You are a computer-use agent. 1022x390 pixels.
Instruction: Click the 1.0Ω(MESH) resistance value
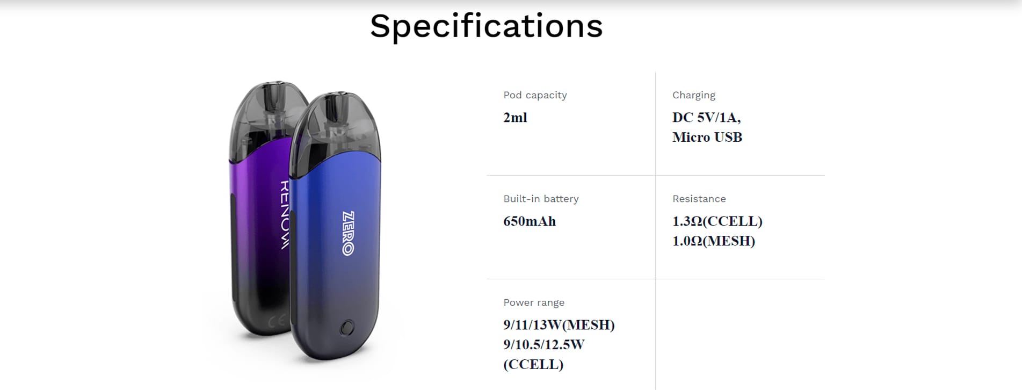click(714, 241)
